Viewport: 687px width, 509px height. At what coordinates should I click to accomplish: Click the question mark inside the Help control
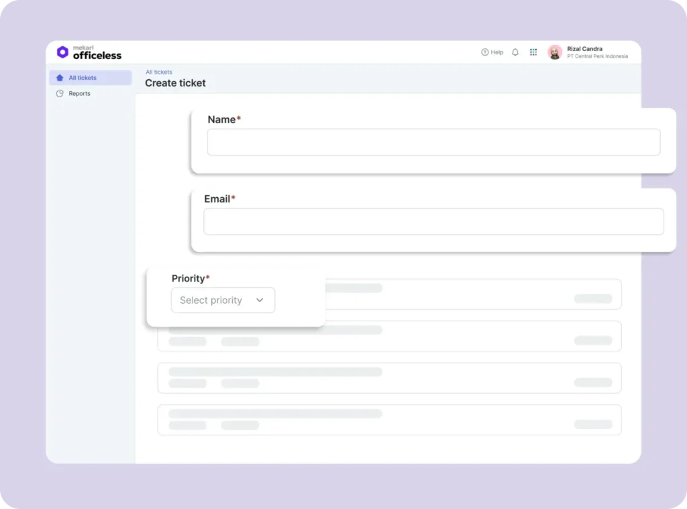(484, 52)
